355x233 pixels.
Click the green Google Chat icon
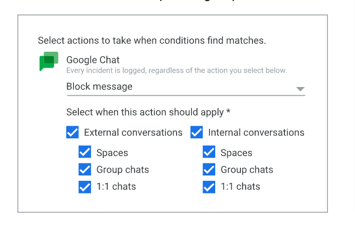[49, 61]
